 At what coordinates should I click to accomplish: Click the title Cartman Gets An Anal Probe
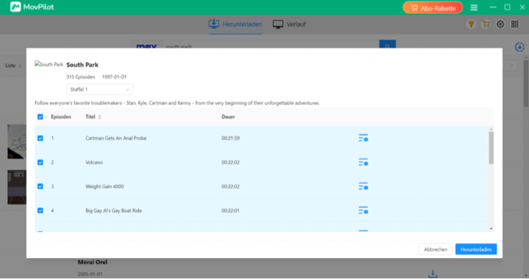click(x=116, y=139)
